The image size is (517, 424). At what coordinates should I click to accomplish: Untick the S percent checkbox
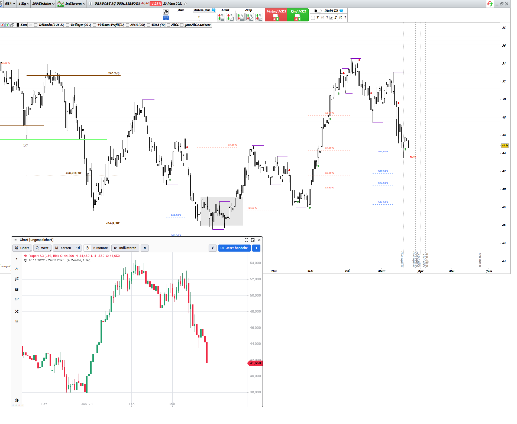coord(331,18)
